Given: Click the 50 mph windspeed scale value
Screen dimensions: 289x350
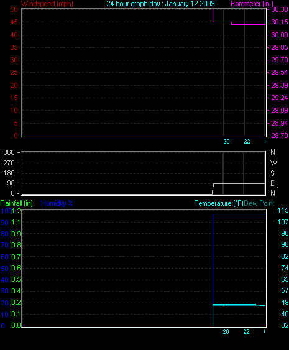Looking at the screenshot, I should [14, 9].
